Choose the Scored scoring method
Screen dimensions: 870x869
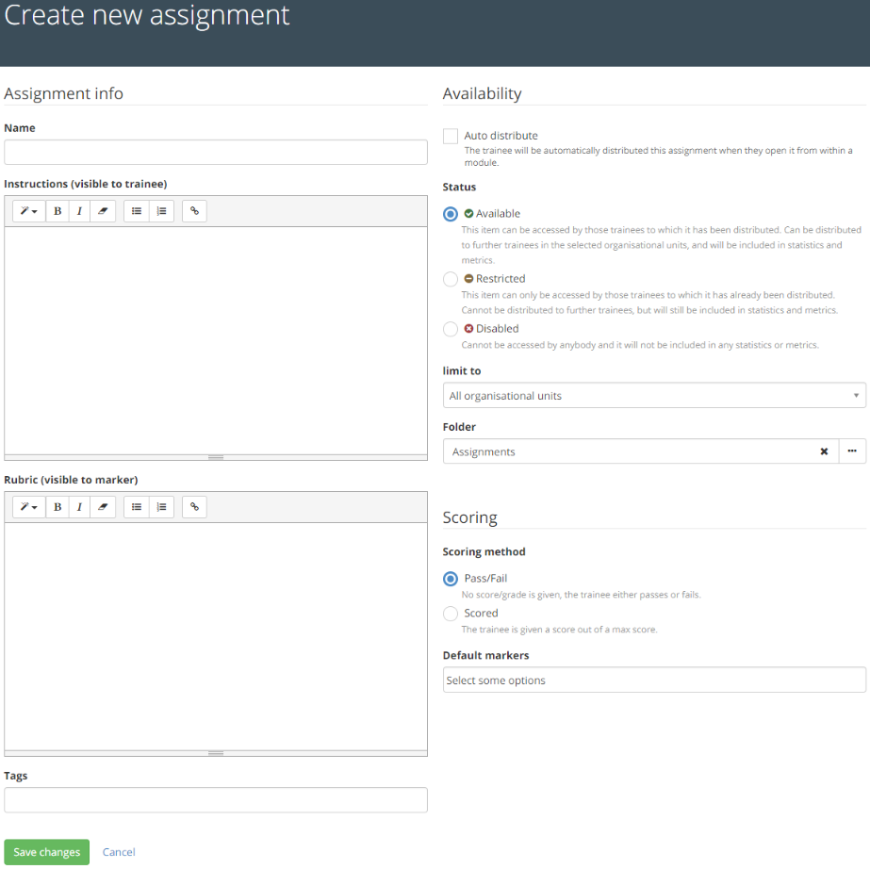click(451, 614)
